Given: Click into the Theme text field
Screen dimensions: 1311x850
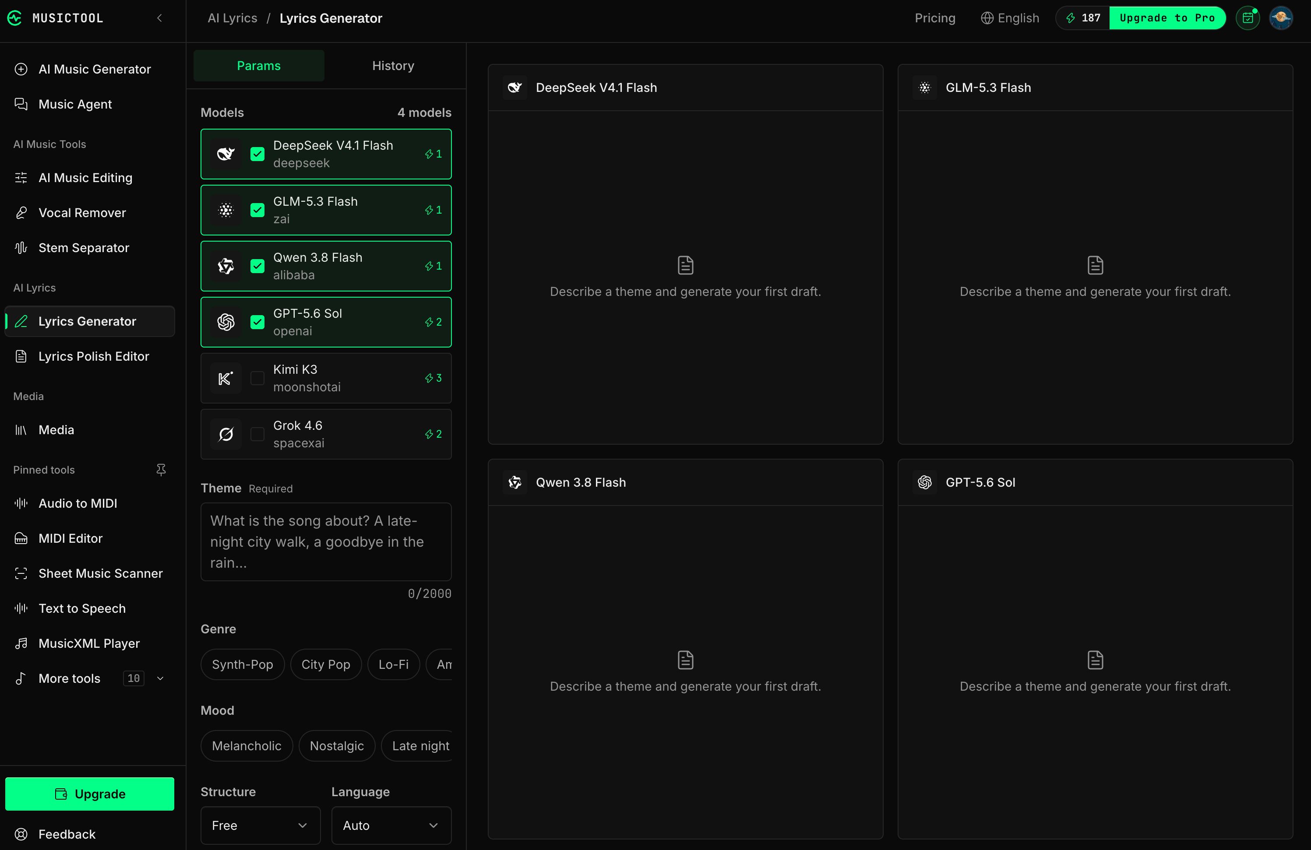Looking at the screenshot, I should click(x=326, y=542).
